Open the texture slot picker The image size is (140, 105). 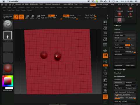pos(8,58)
